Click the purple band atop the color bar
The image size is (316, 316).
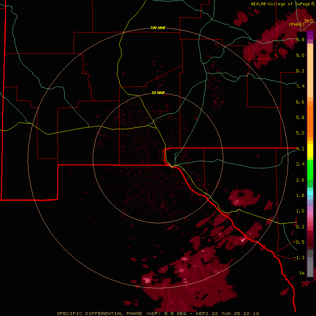[x=310, y=35]
